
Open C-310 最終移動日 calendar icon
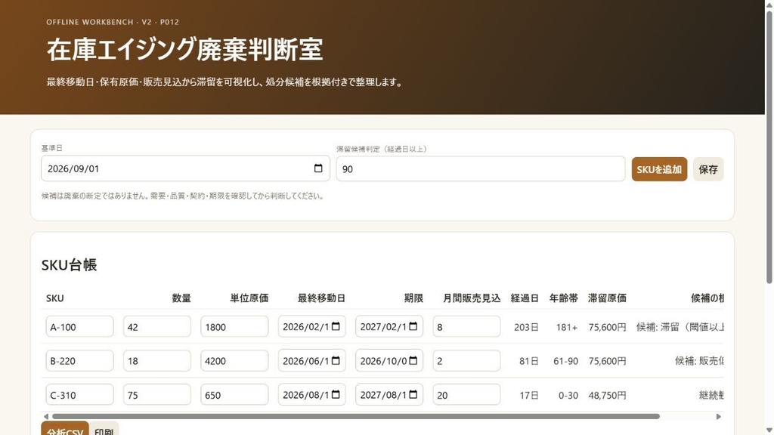pyautogui.click(x=336, y=394)
